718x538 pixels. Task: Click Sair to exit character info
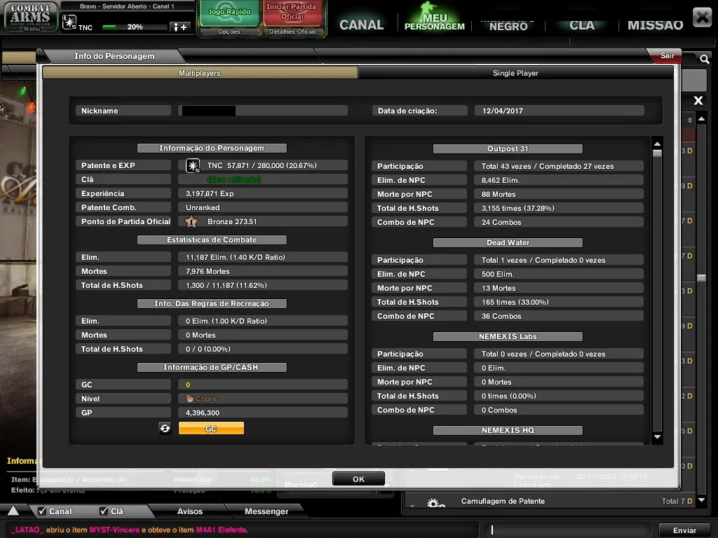click(667, 55)
